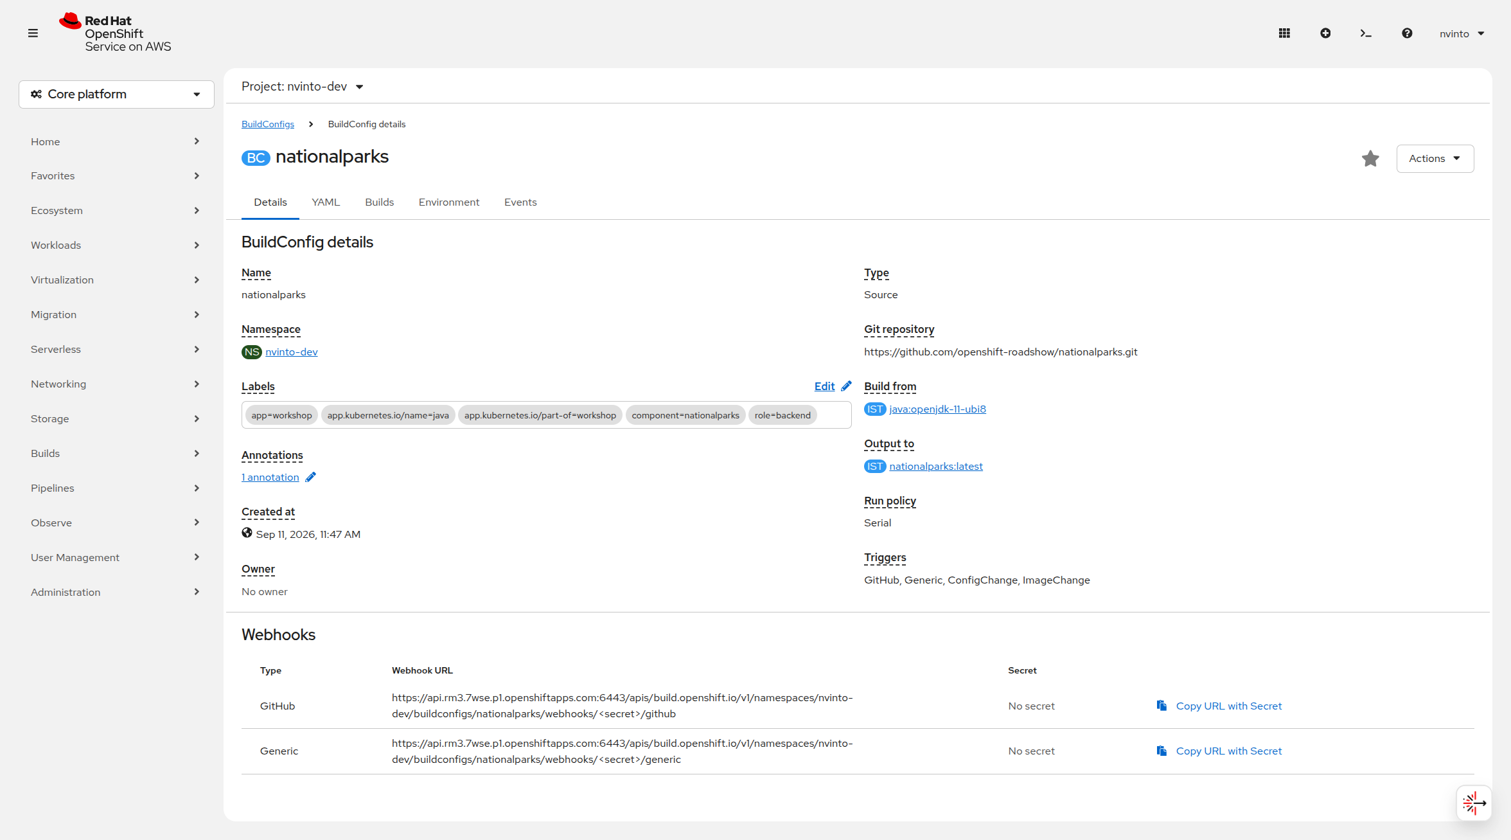
Task: Expand the Storage navigation section
Action: coord(116,419)
